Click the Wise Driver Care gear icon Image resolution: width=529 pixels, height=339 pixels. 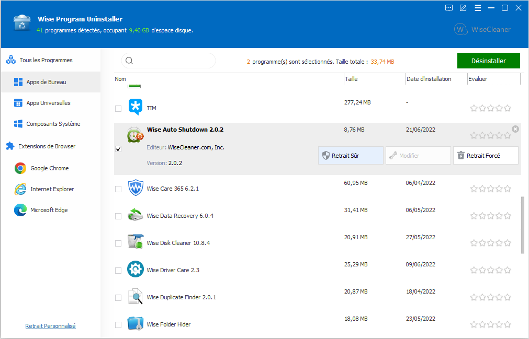(x=136, y=269)
